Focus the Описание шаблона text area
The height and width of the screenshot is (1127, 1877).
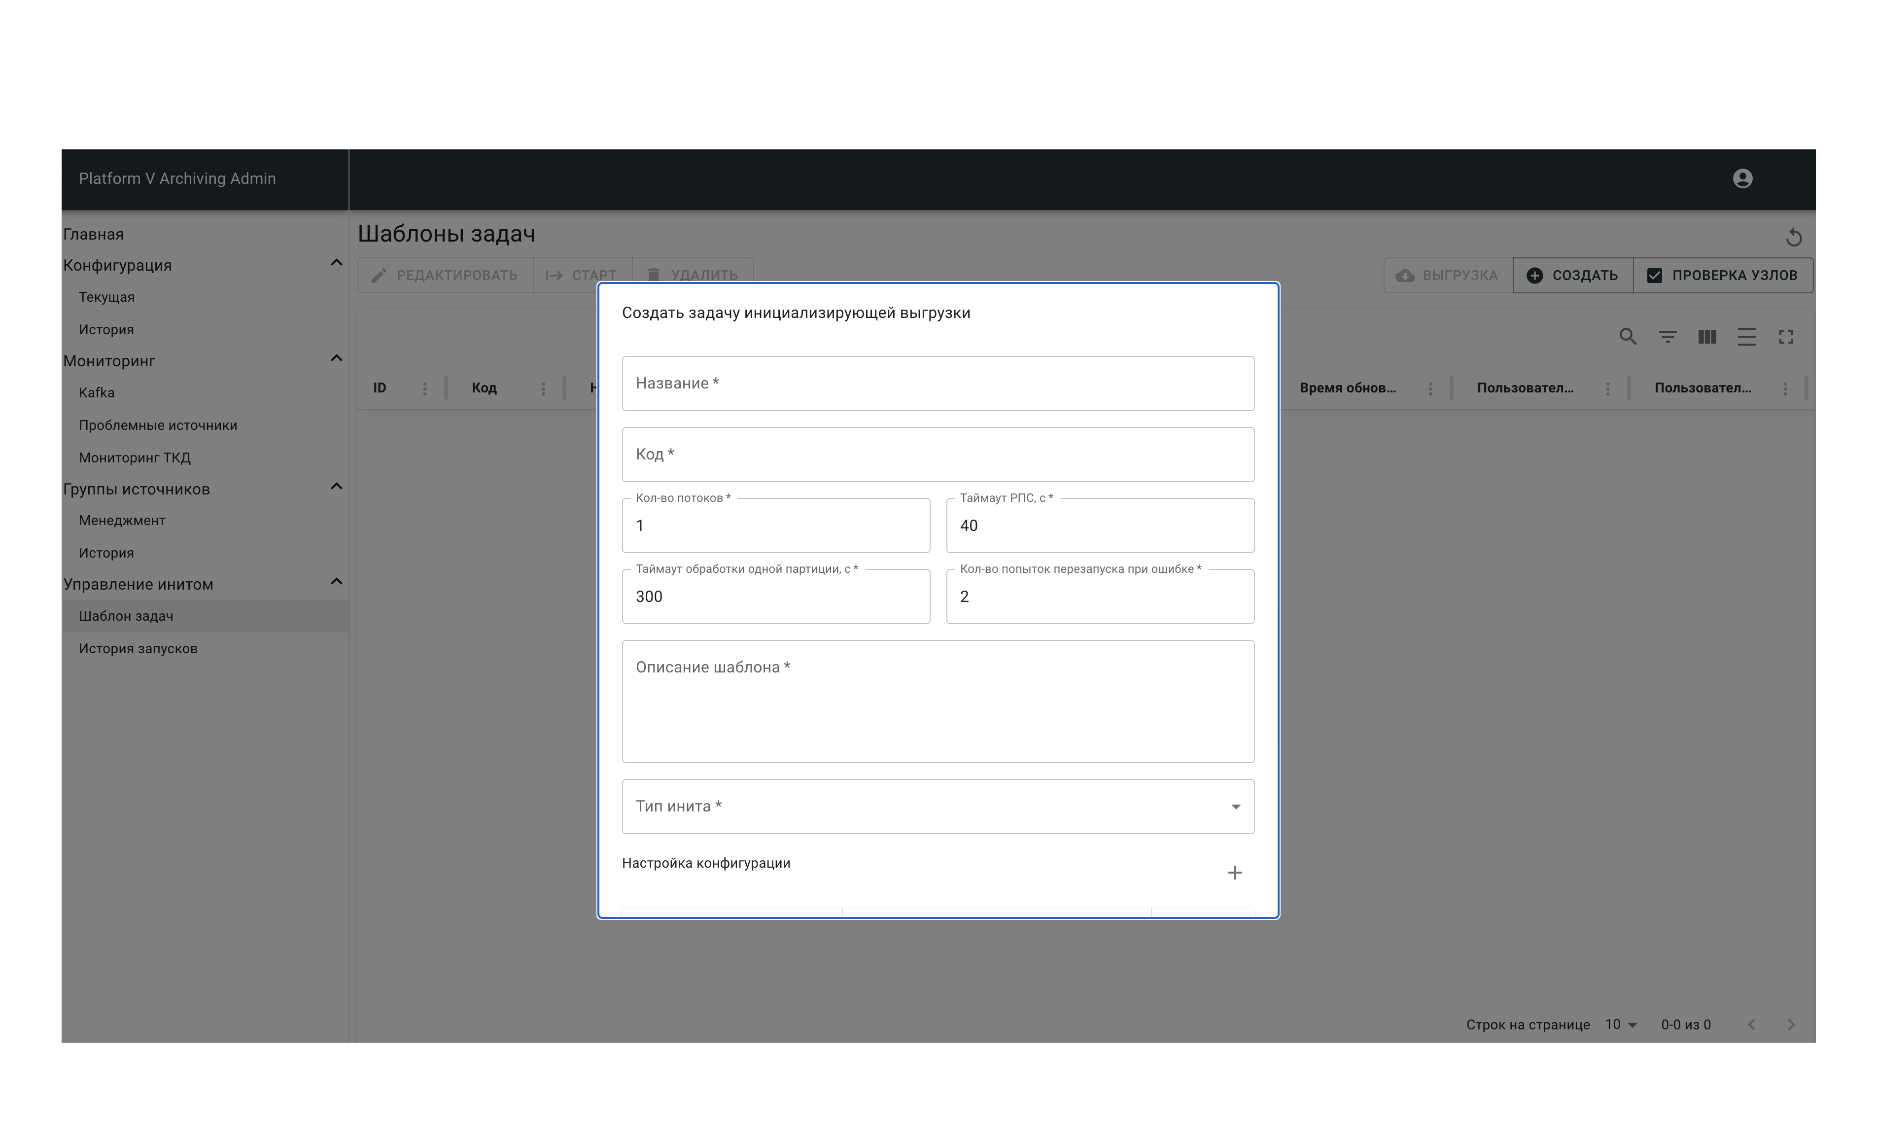click(938, 701)
